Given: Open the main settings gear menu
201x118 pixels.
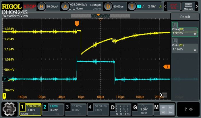Looking at the screenshot, I should [x=9, y=109].
